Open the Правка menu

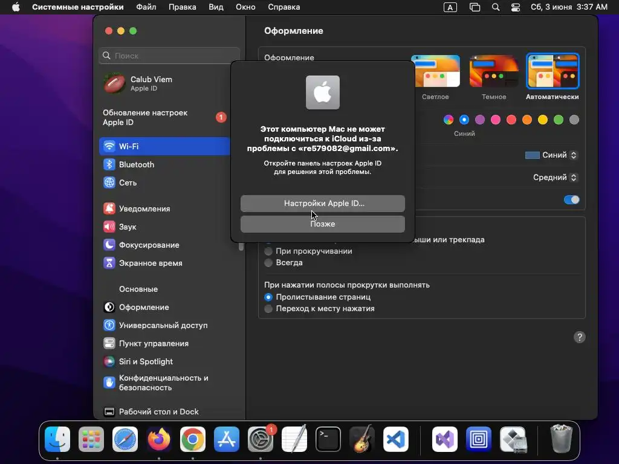tap(183, 7)
